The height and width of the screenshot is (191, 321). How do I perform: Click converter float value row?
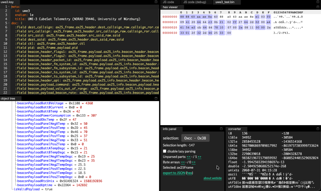pos(256,162)
